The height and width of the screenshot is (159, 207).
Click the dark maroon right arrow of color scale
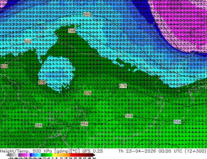(x=94, y=155)
